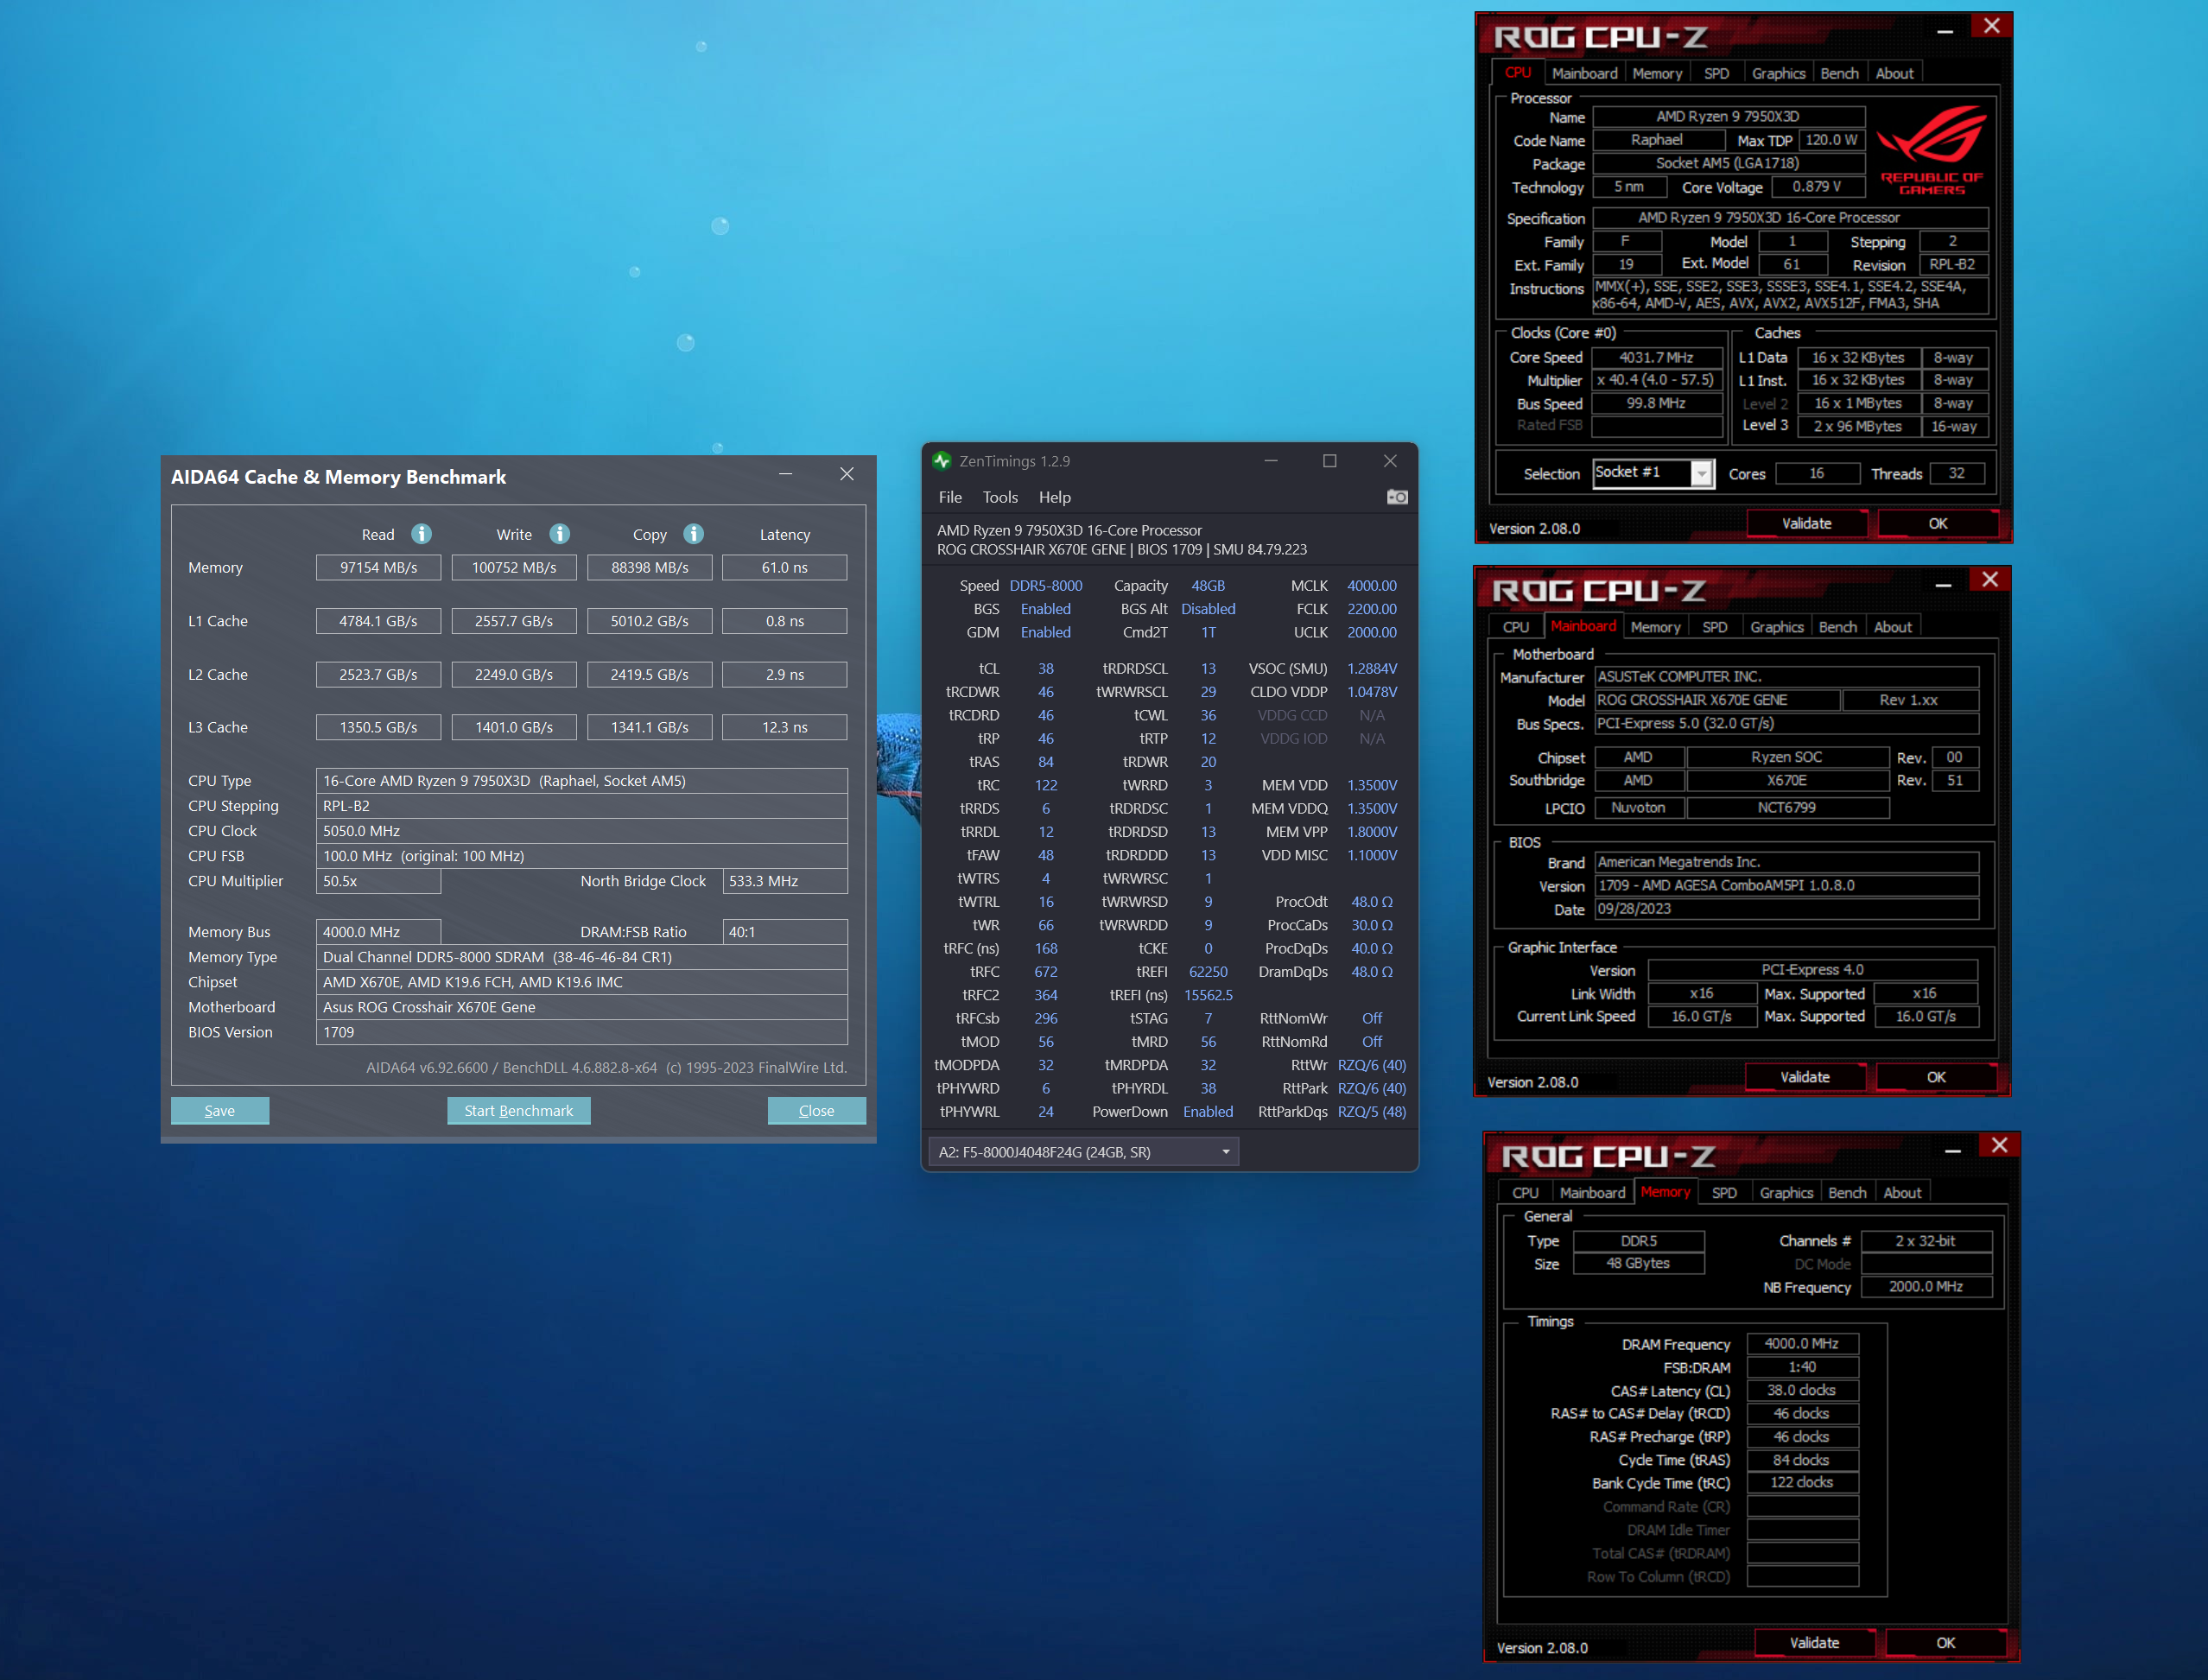Click the AMD Ryzen 9 7950X3D Name field
The image size is (2208, 1680).
[1728, 117]
